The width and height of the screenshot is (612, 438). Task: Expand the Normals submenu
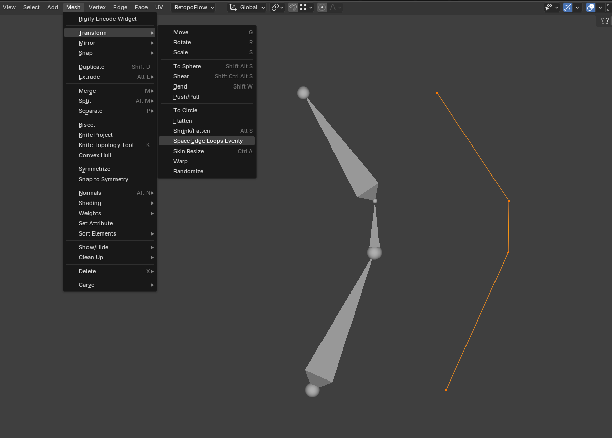[109, 193]
